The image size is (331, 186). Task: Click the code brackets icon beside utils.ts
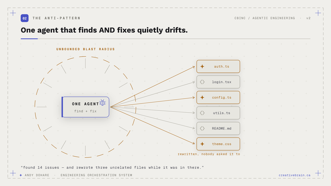pos(202,113)
